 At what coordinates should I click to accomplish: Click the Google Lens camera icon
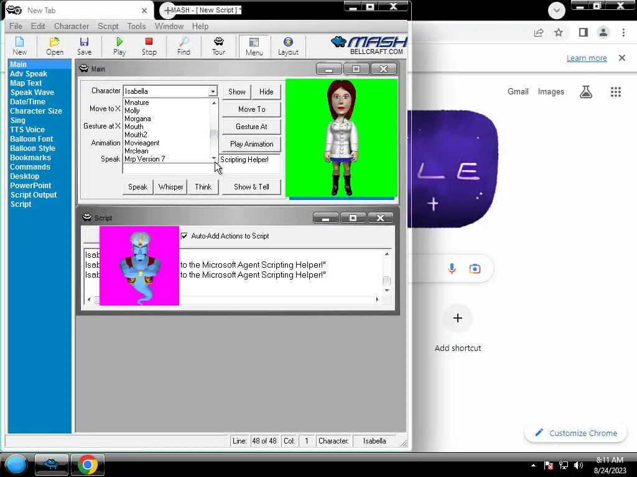tap(475, 268)
